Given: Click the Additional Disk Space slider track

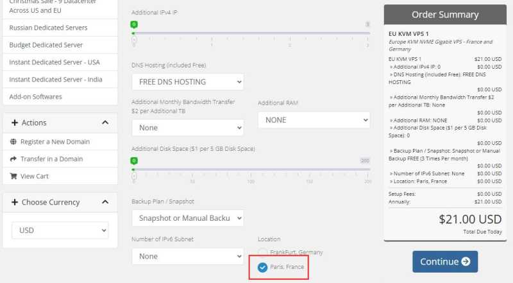Looking at the screenshot, I should pyautogui.click(x=251, y=169).
